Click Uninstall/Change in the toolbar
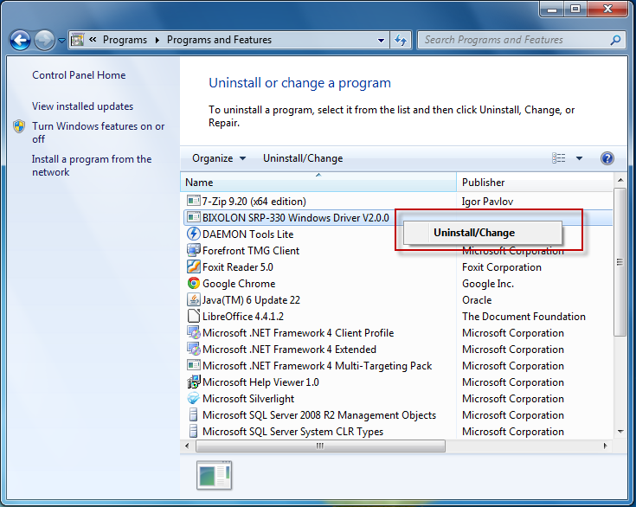The height and width of the screenshot is (507, 636). (x=303, y=158)
